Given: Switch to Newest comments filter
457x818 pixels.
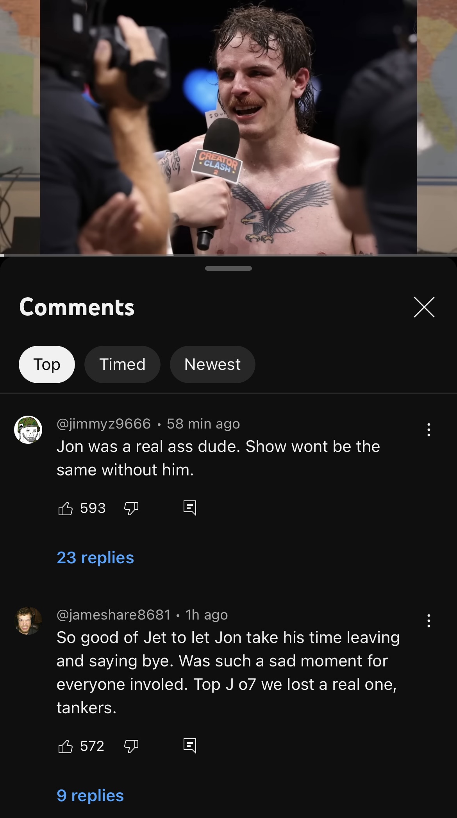Looking at the screenshot, I should [x=212, y=364].
